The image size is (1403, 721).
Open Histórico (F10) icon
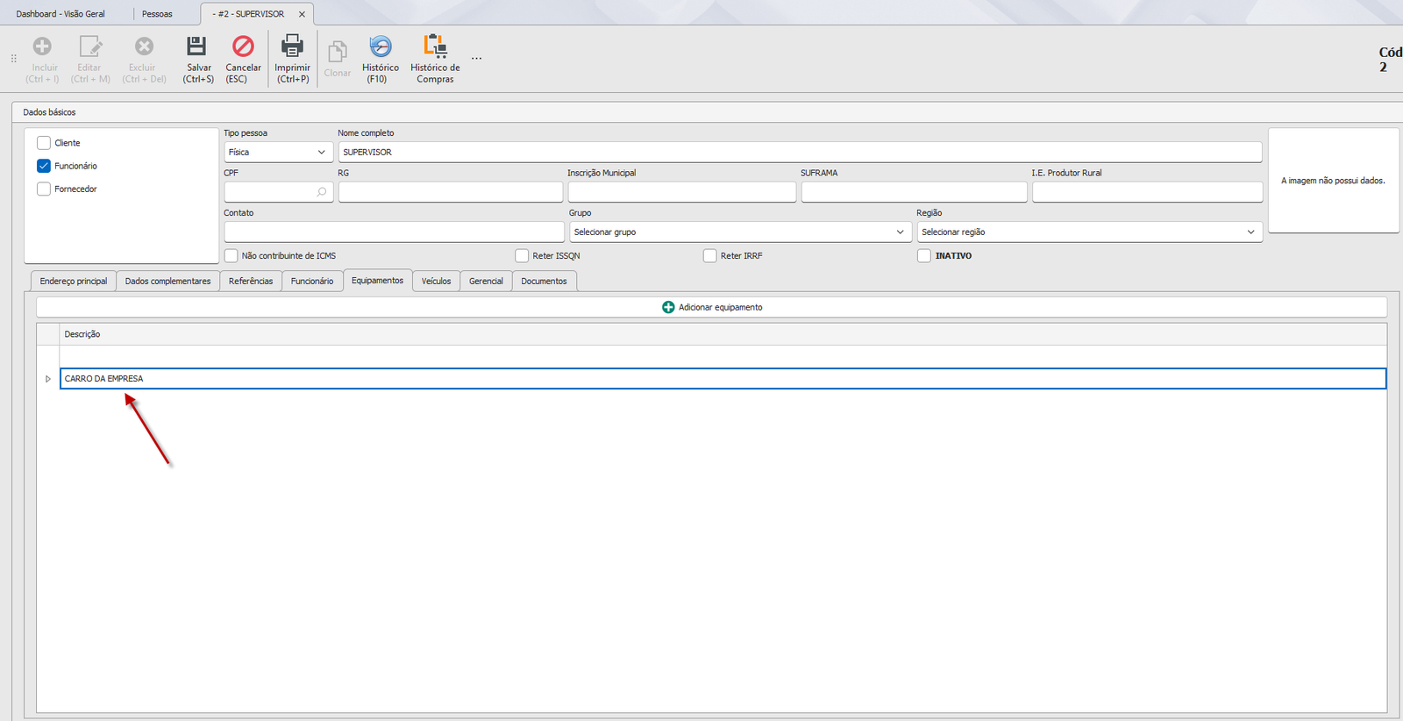381,46
